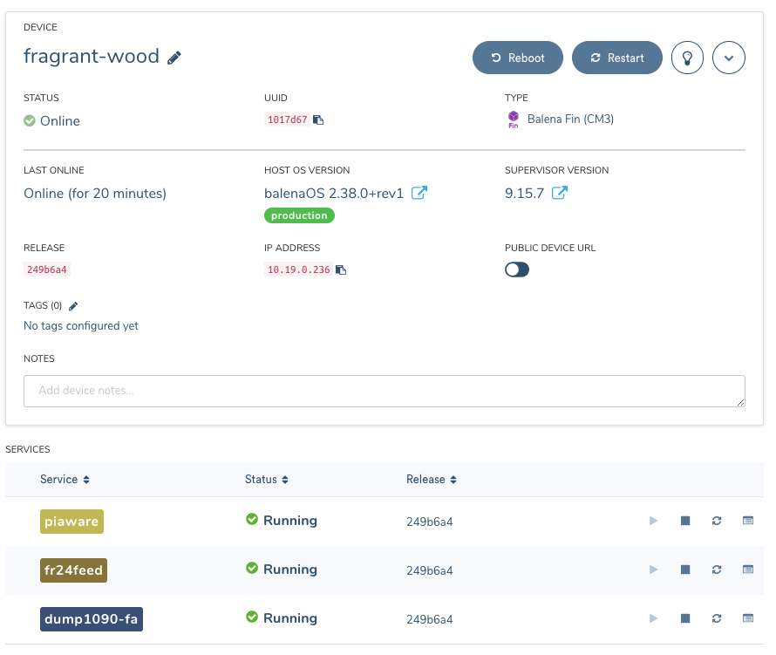Open terminal for the dump1090-fa service
The width and height of the screenshot is (776, 655).
(x=748, y=617)
